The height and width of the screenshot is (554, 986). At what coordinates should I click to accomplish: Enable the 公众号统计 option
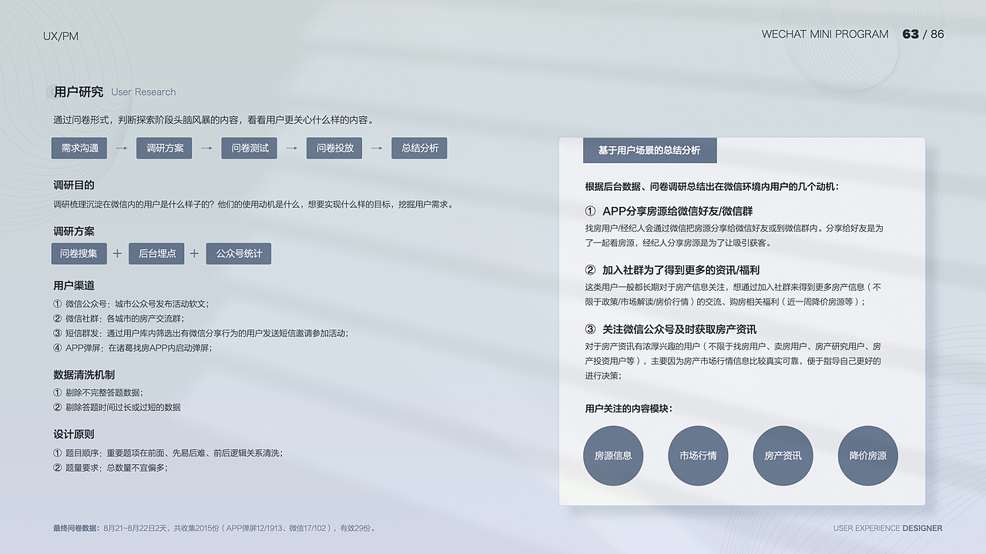pyautogui.click(x=238, y=253)
